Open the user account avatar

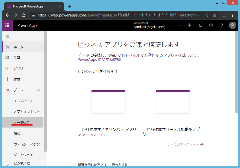click(232, 25)
